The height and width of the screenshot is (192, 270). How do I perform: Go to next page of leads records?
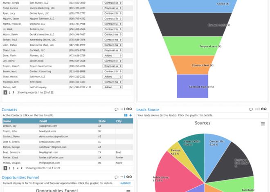coord(13,92)
